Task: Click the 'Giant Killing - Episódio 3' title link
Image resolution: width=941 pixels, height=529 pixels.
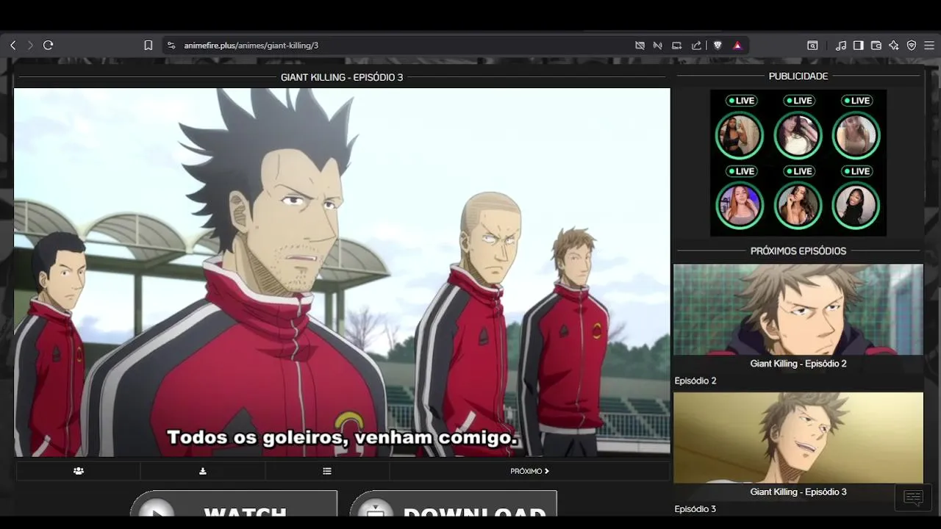Action: pyautogui.click(x=798, y=492)
